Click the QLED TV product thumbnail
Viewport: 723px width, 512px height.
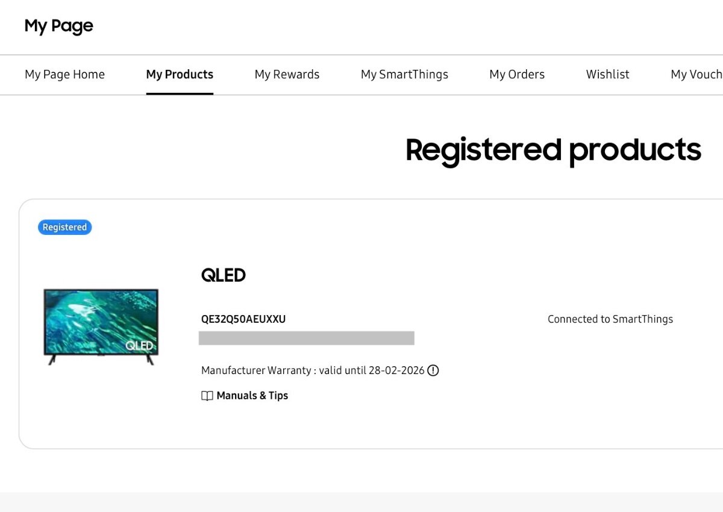[101, 326]
